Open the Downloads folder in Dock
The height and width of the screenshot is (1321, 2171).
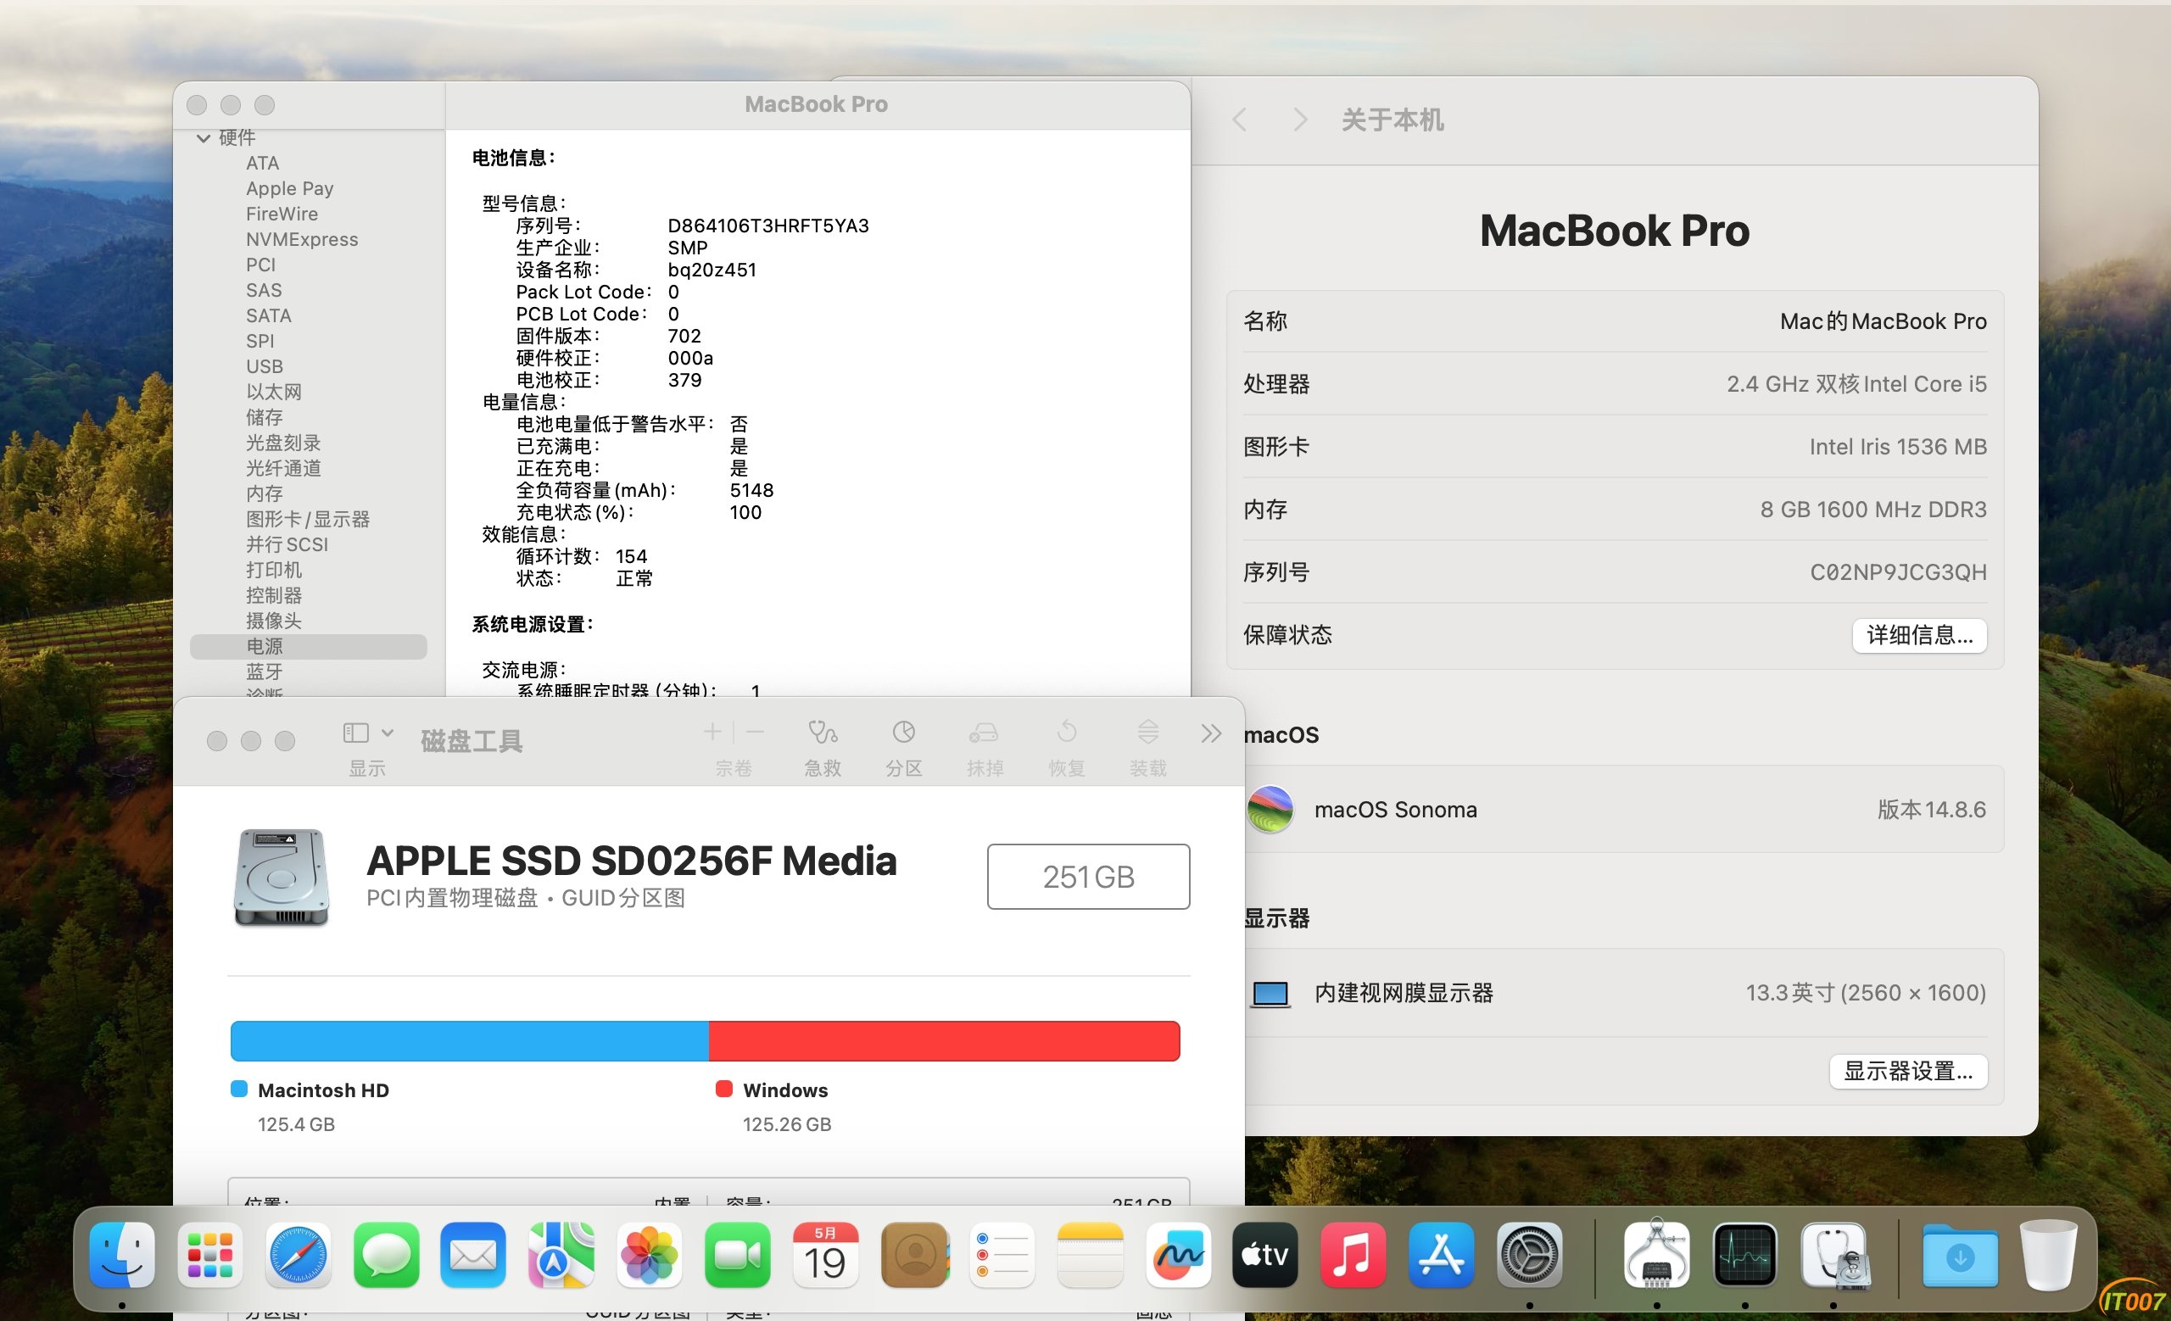(x=1960, y=1256)
